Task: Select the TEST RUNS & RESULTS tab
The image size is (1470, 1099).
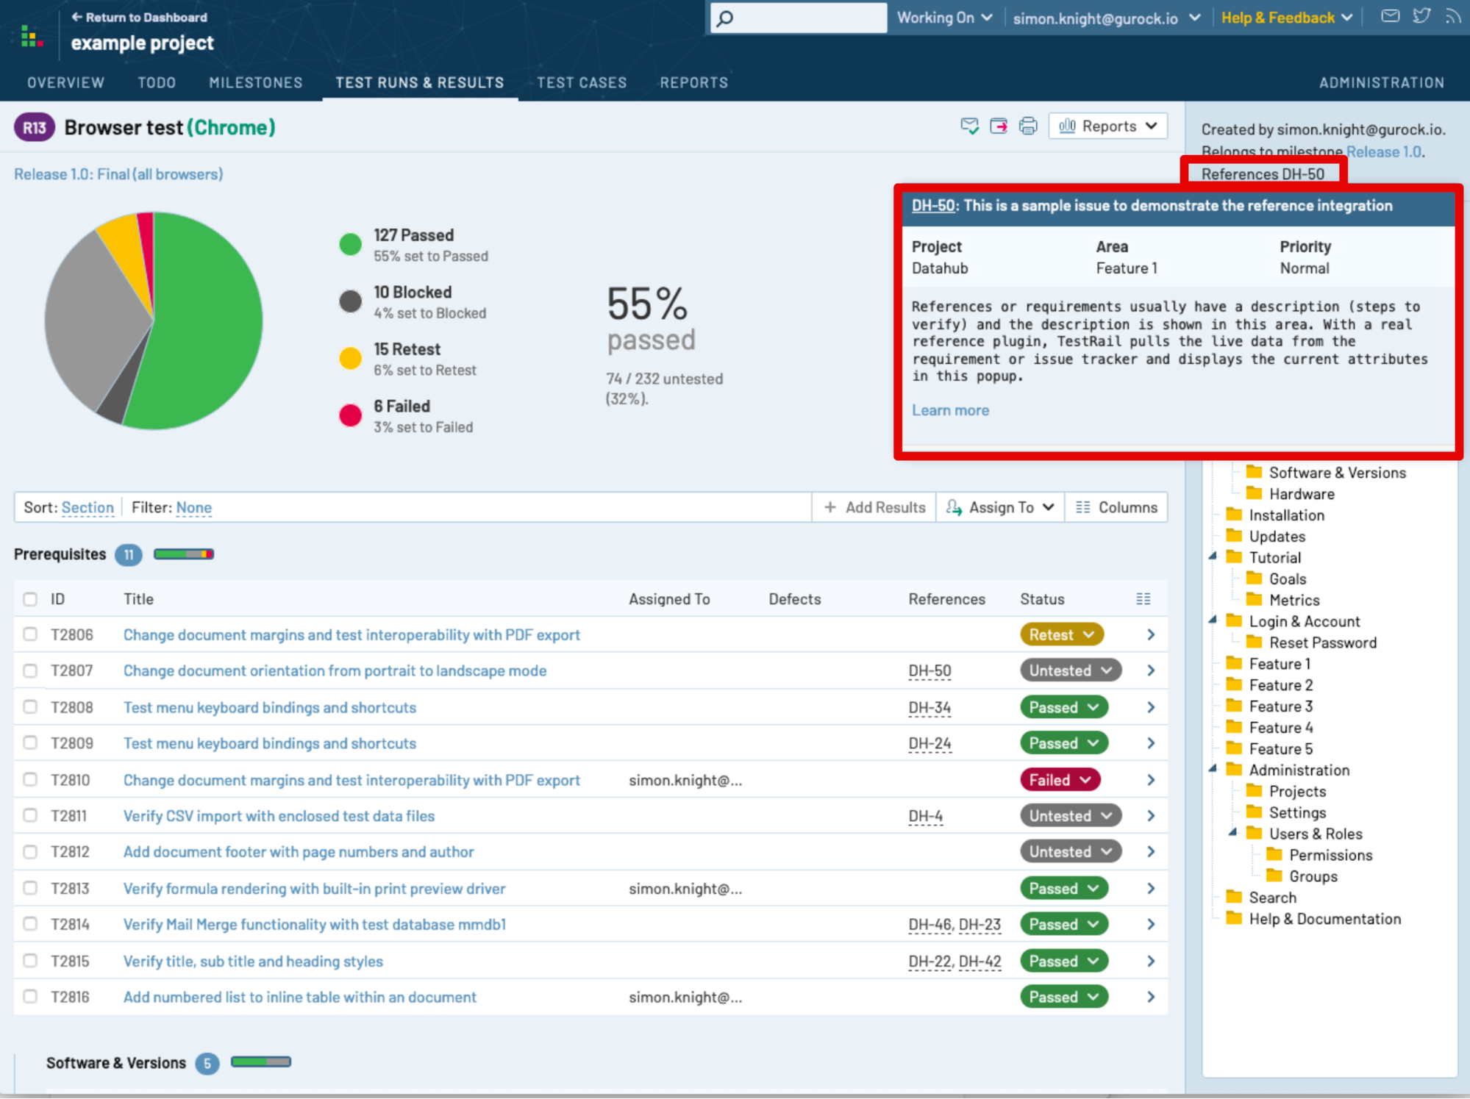Action: coord(421,82)
